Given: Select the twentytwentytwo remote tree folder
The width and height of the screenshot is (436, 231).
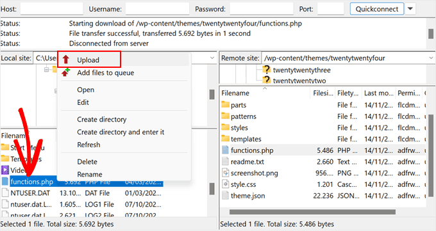Looking at the screenshot, I should point(299,81).
